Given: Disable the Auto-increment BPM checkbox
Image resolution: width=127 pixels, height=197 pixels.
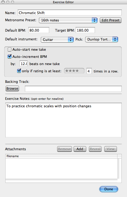Looking at the screenshot, I should [10, 57].
